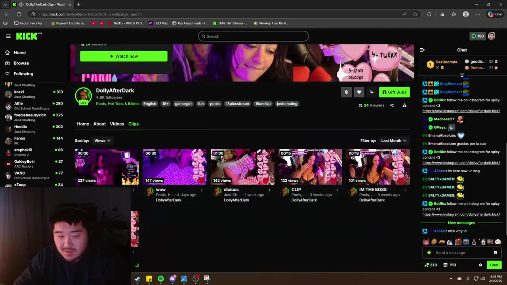Switch to the About channel tab
Image resolution: width=507 pixels, height=285 pixels.
click(x=99, y=124)
